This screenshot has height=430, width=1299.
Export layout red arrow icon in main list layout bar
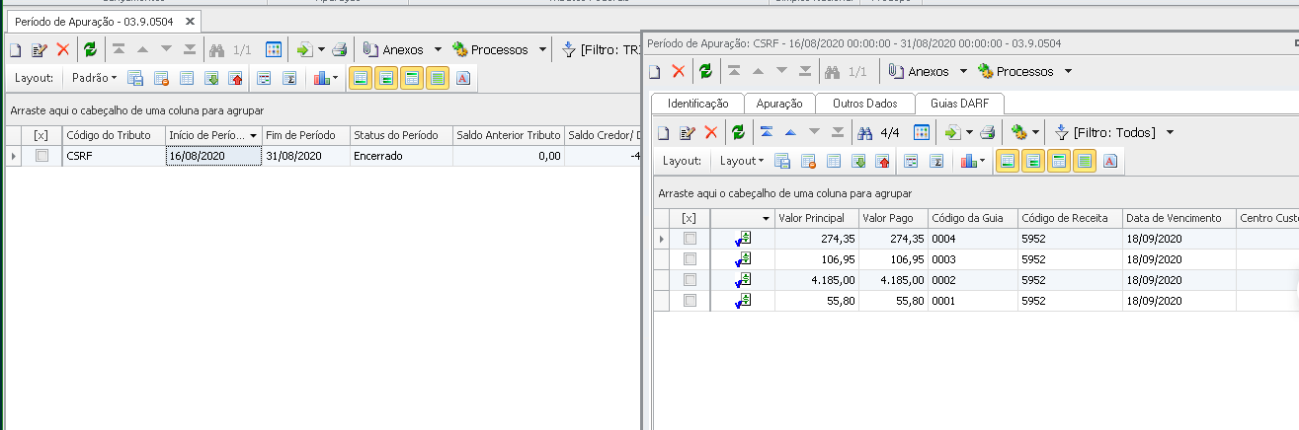pyautogui.click(x=235, y=78)
